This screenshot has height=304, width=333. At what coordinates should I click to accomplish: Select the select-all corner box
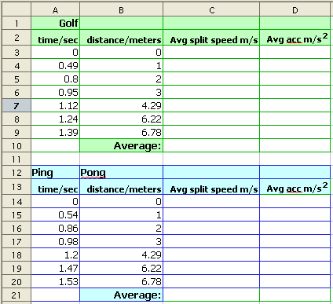16,9
